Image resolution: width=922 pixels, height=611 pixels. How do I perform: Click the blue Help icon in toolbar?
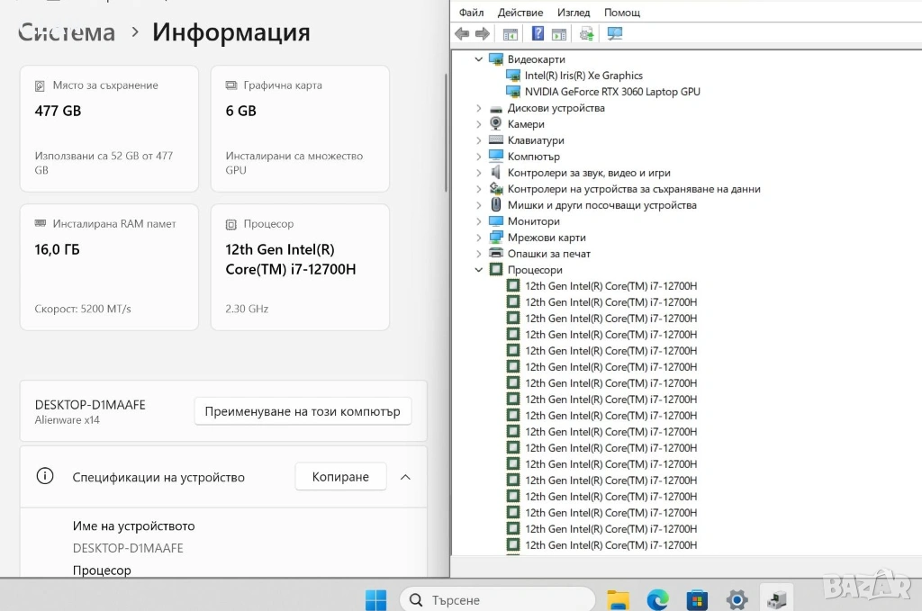[538, 34]
